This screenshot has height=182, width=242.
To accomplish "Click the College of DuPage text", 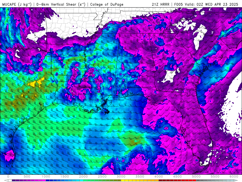I will (x=107, y=5).
